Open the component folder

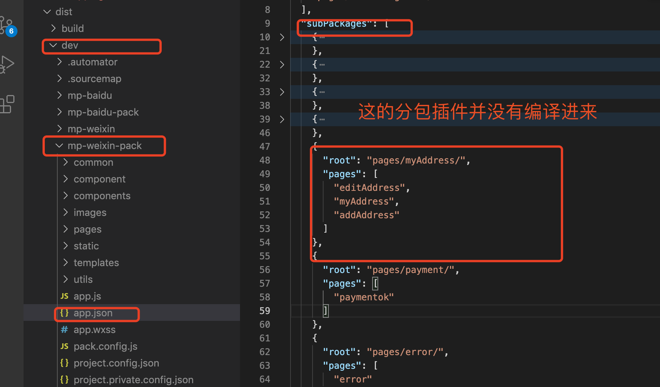[x=99, y=179]
